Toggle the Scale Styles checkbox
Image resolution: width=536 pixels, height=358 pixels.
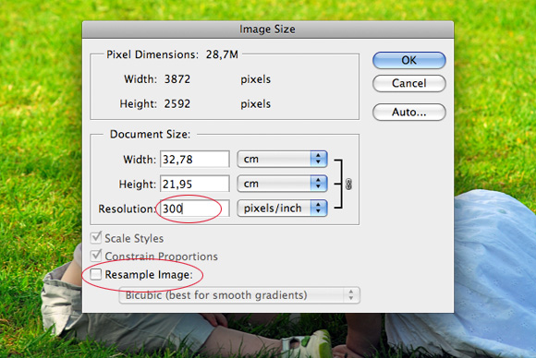click(96, 237)
